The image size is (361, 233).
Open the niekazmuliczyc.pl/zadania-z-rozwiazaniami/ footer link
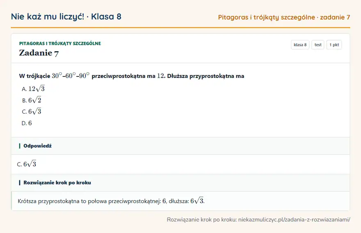[294, 219]
